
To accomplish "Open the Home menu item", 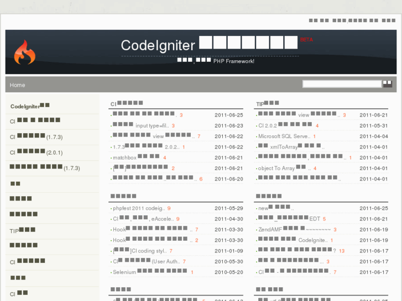I will (17, 85).
